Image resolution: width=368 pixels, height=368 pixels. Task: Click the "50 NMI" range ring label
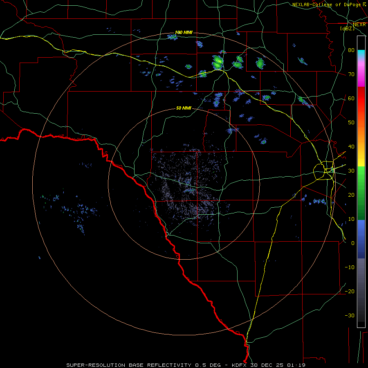click(x=184, y=108)
